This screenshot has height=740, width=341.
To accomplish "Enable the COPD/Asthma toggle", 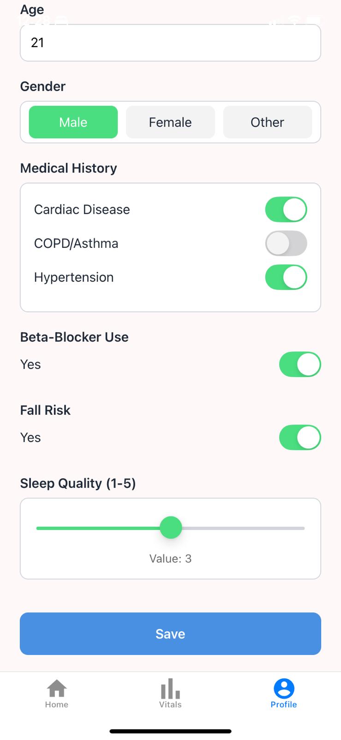I will click(x=286, y=243).
